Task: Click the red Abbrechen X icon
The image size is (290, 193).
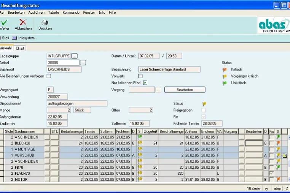Action: (23, 22)
